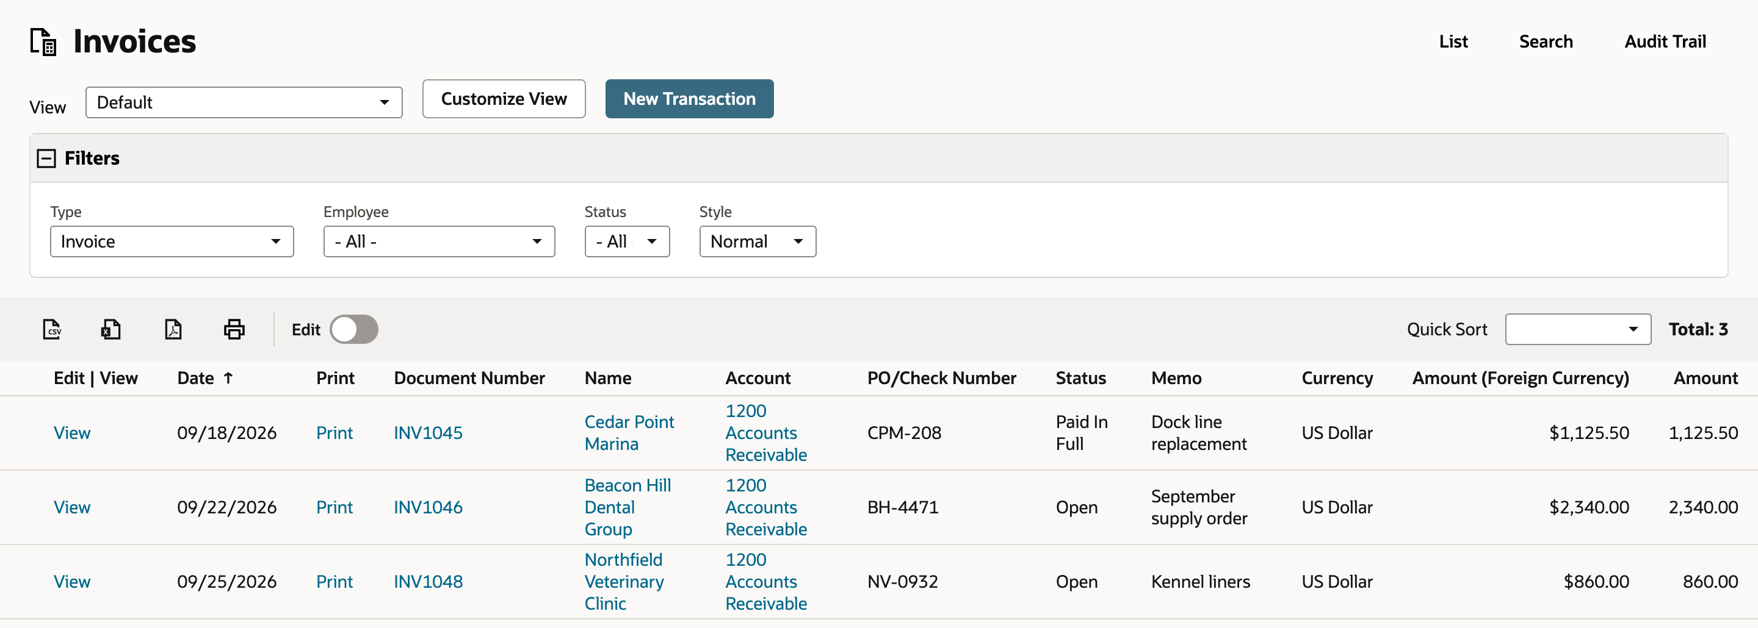1758x628 pixels.
Task: Open Beacon Hill Dental Group customer
Action: (x=627, y=507)
